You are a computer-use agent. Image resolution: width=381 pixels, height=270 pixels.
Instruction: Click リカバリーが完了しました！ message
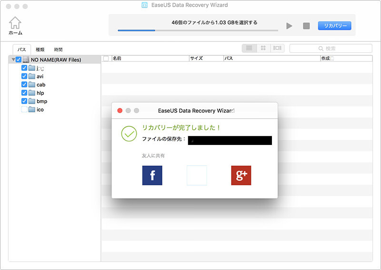pyautogui.click(x=181, y=127)
